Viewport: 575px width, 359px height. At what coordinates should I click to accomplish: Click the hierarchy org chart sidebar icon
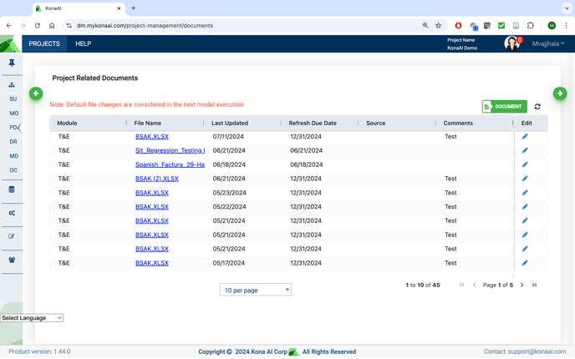[12, 84]
